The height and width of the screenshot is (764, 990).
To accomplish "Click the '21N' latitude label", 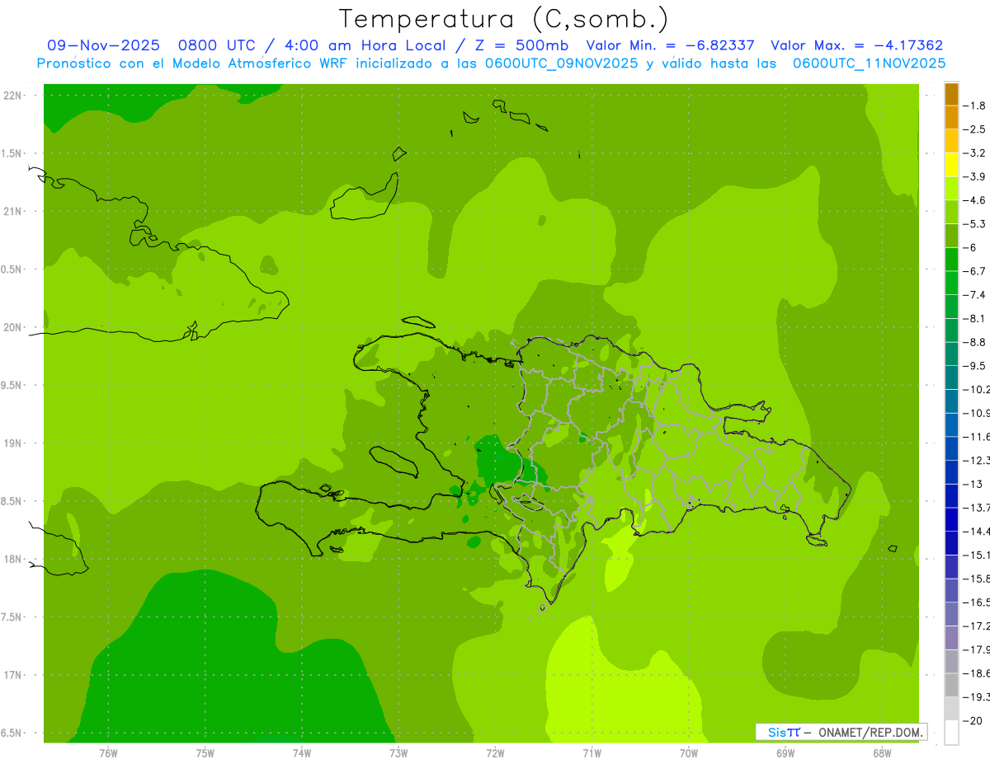I will click(x=12, y=212).
